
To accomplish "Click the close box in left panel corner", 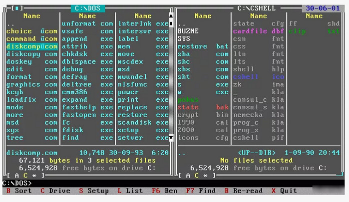I will point(17,8).
